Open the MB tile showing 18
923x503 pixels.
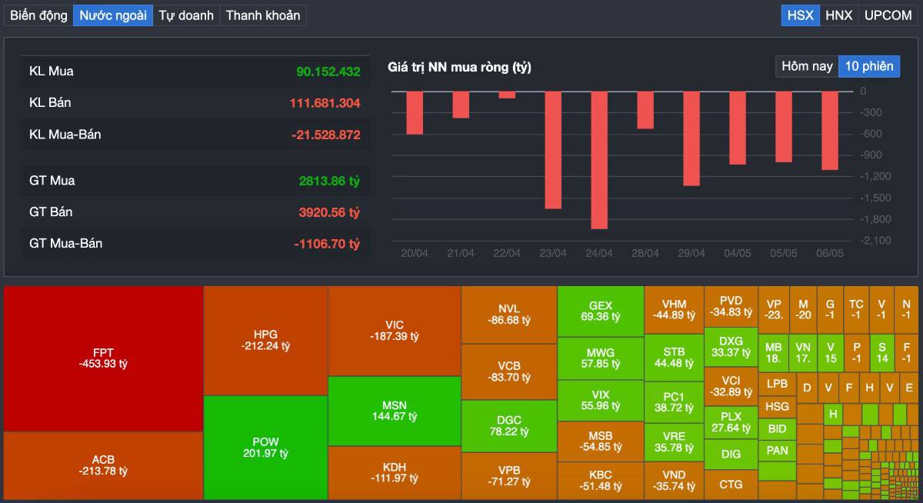tap(774, 353)
